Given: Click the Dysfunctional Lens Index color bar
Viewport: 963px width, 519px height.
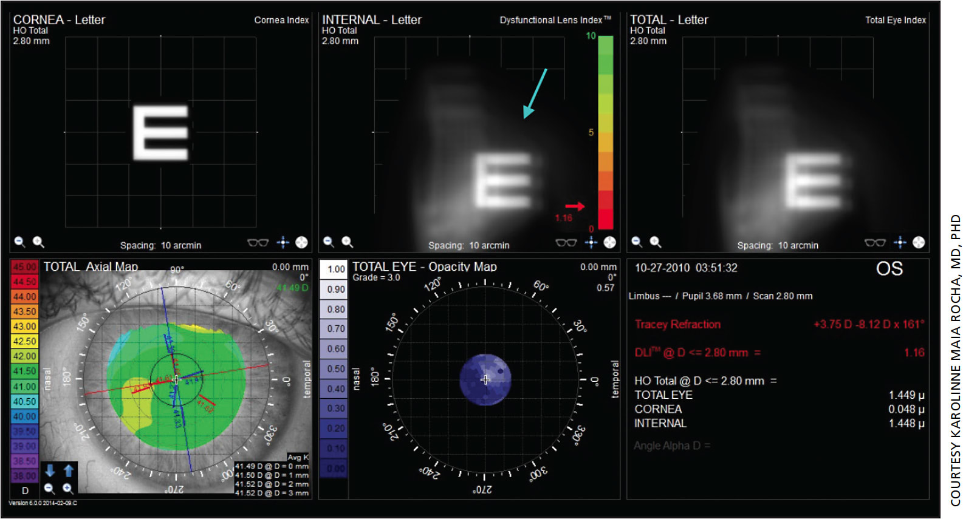Looking at the screenshot, I should pyautogui.click(x=606, y=132).
